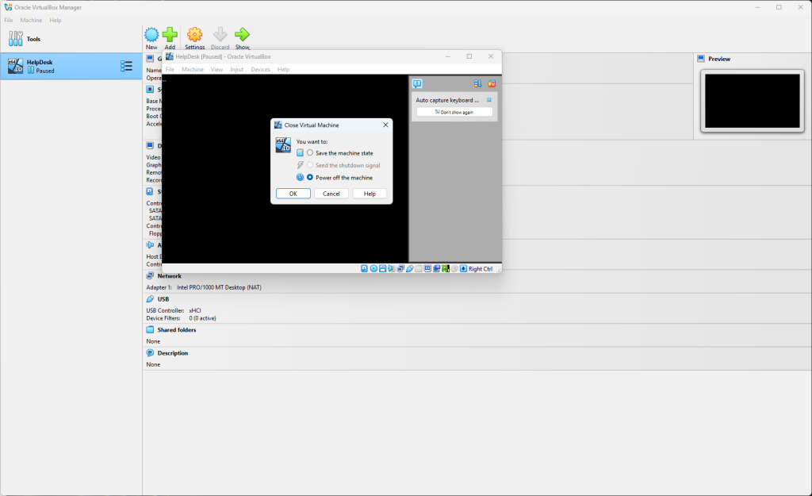The width and height of the screenshot is (812, 496).
Task: Click the green Show arrow icon
Action: pos(242,34)
